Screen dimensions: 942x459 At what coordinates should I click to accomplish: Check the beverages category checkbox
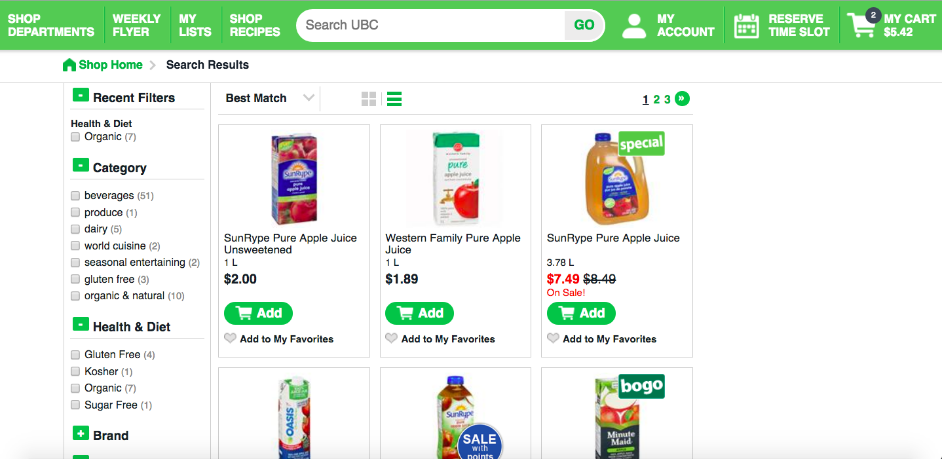(x=75, y=195)
